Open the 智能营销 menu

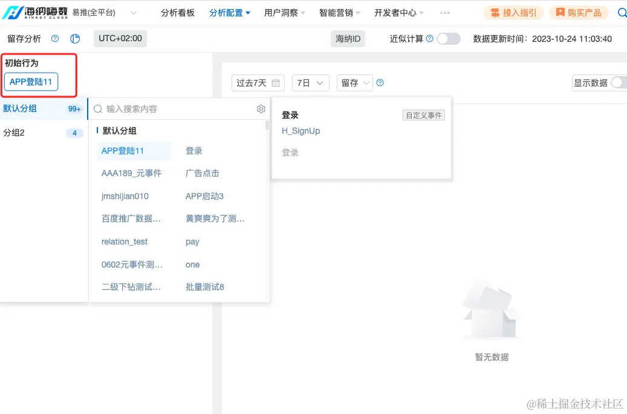(x=339, y=13)
